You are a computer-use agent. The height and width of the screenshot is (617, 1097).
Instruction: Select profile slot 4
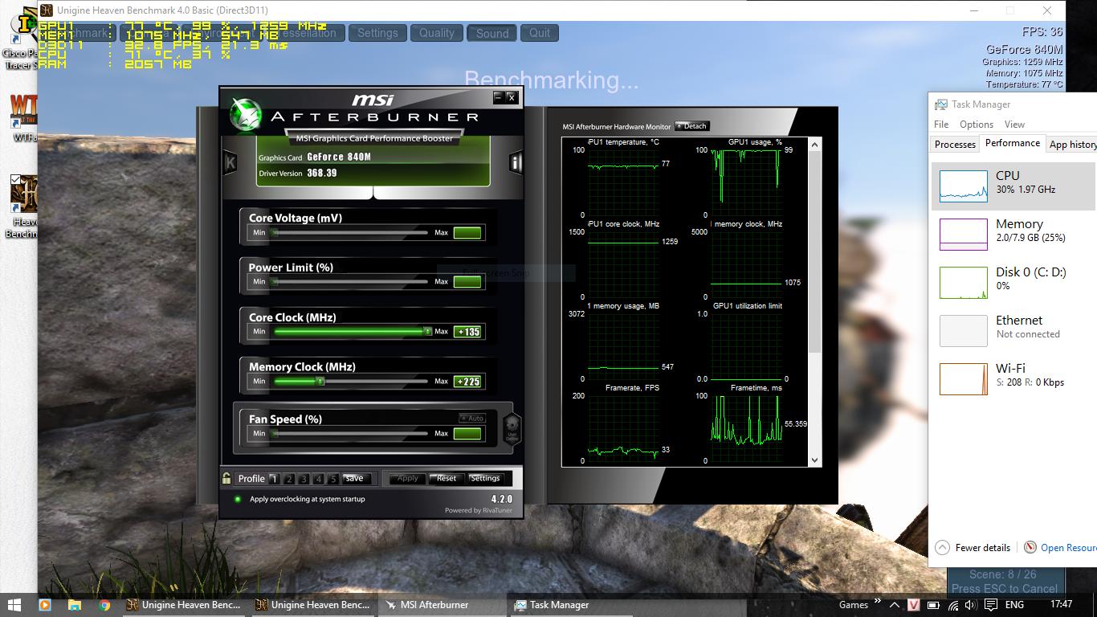[319, 479]
